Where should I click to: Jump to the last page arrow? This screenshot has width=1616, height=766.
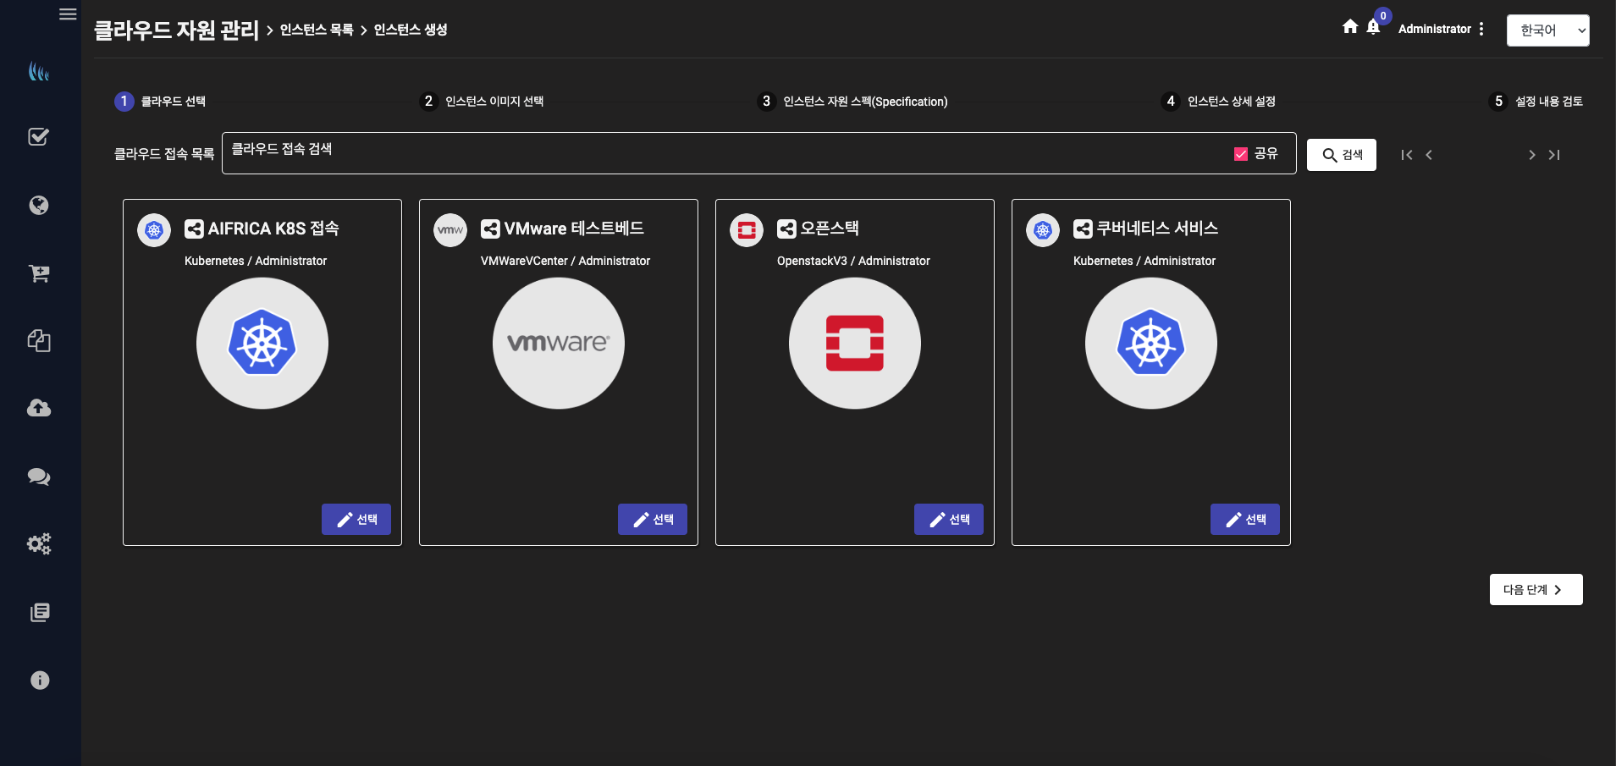[1554, 155]
